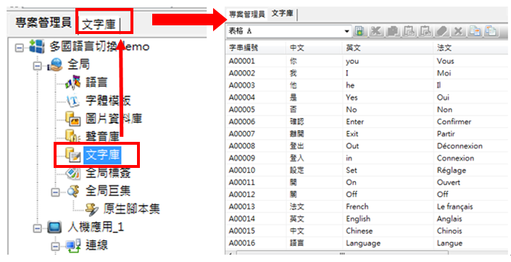Click the French cell 'Moi'

click(444, 73)
